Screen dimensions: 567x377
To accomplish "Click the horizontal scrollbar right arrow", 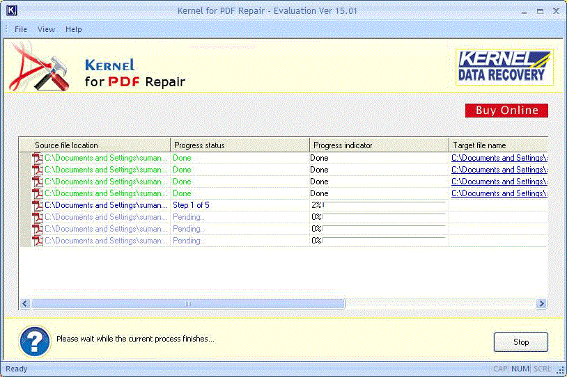I will pos(541,304).
